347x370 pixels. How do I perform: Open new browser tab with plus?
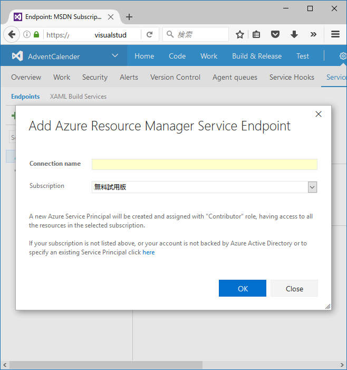click(x=129, y=17)
